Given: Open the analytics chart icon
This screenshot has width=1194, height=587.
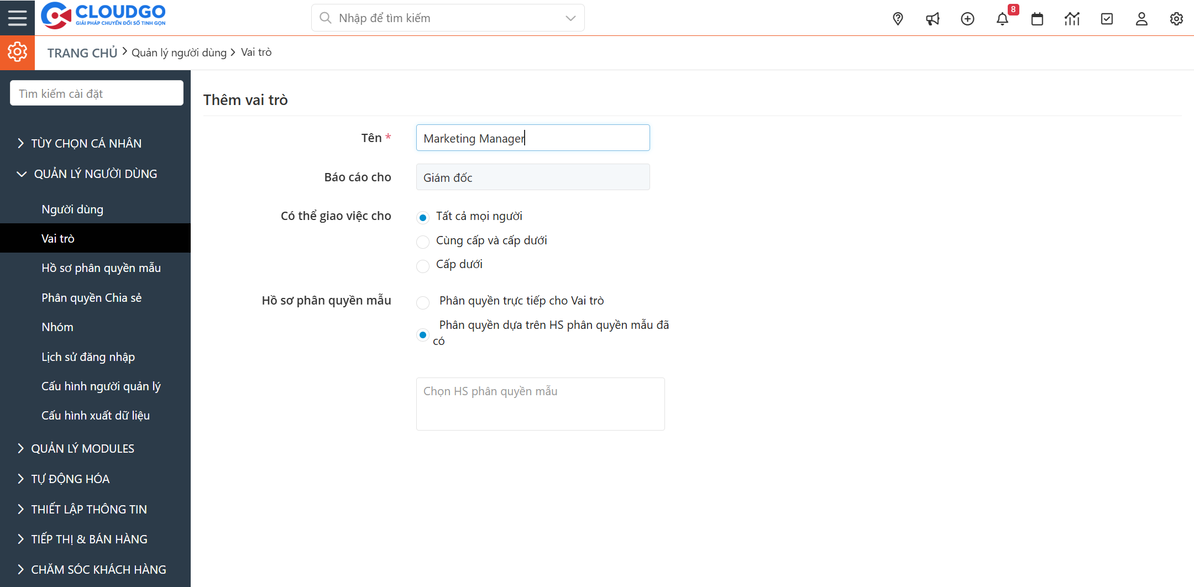Looking at the screenshot, I should (x=1072, y=18).
